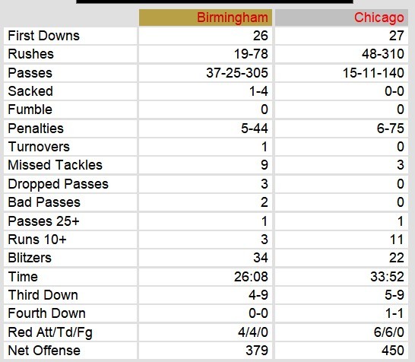Screen dimensions: 415x362
Task: Select Birmingham's time of possession 26:08
Action: coord(251,277)
